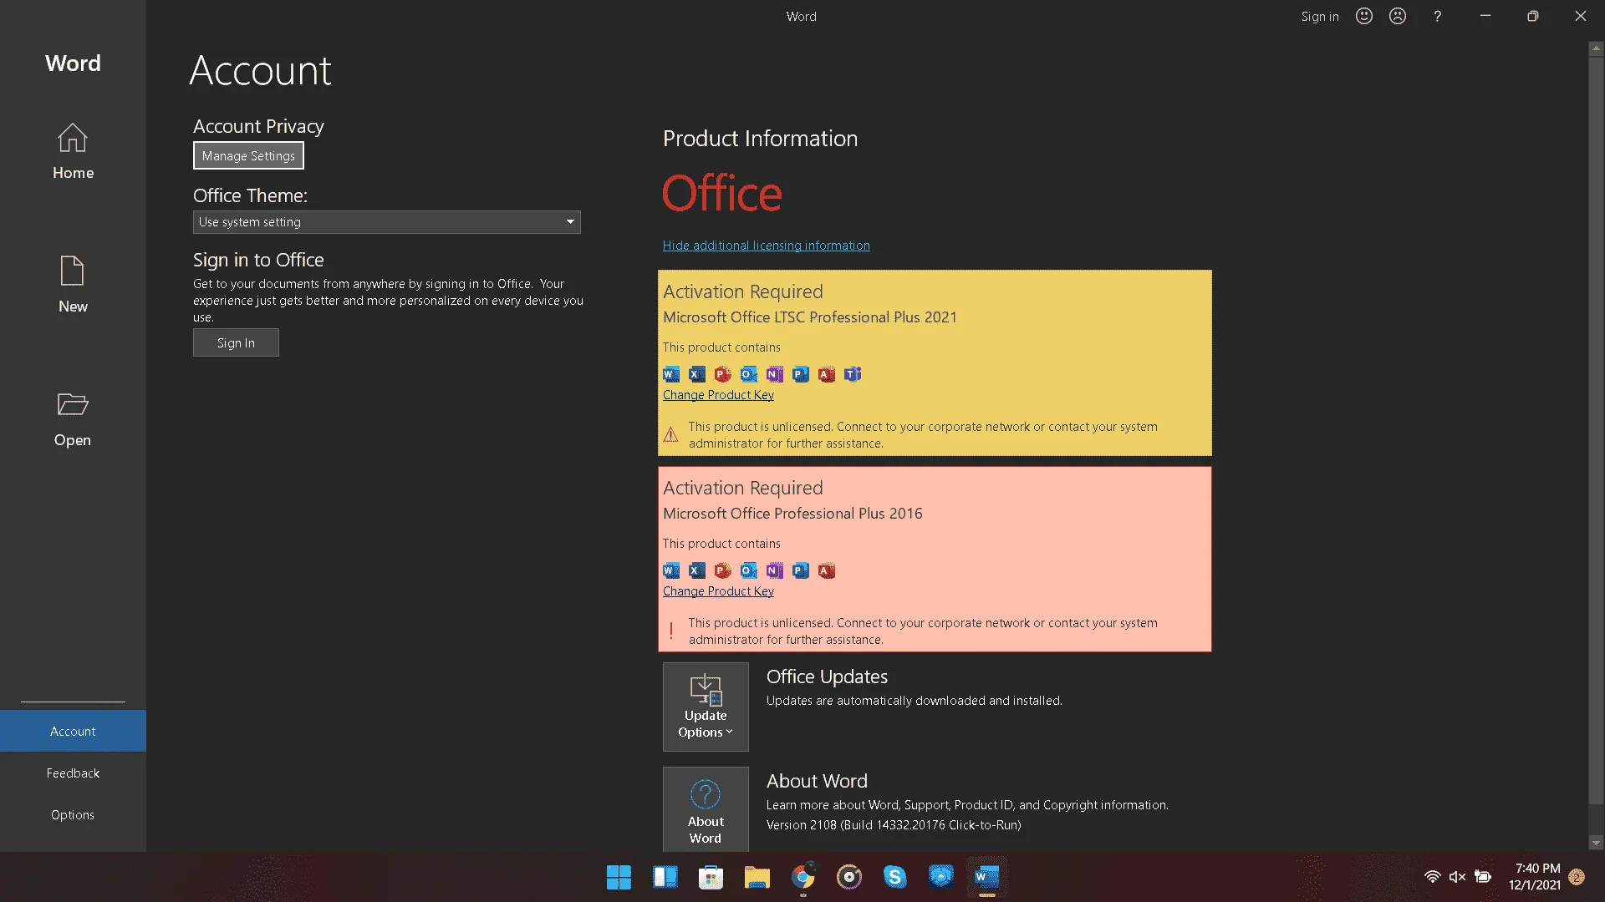The height and width of the screenshot is (902, 1605).
Task: Open the Open files page
Action: [73, 419]
